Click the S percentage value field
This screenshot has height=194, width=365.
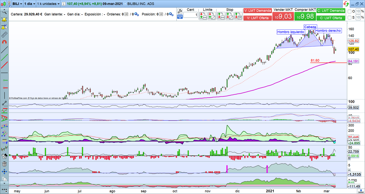pos(358,18)
